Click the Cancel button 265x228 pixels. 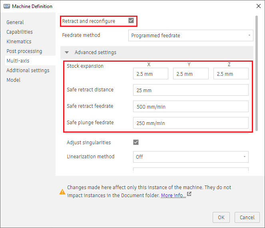247,217
